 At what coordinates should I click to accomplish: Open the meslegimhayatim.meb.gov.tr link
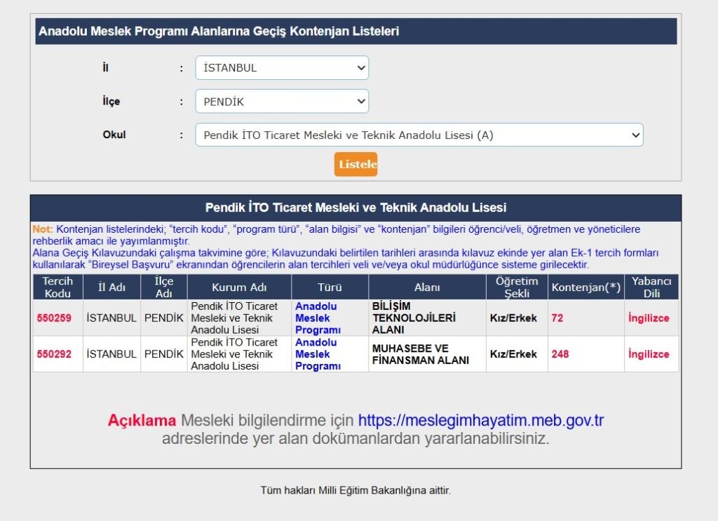tap(480, 421)
